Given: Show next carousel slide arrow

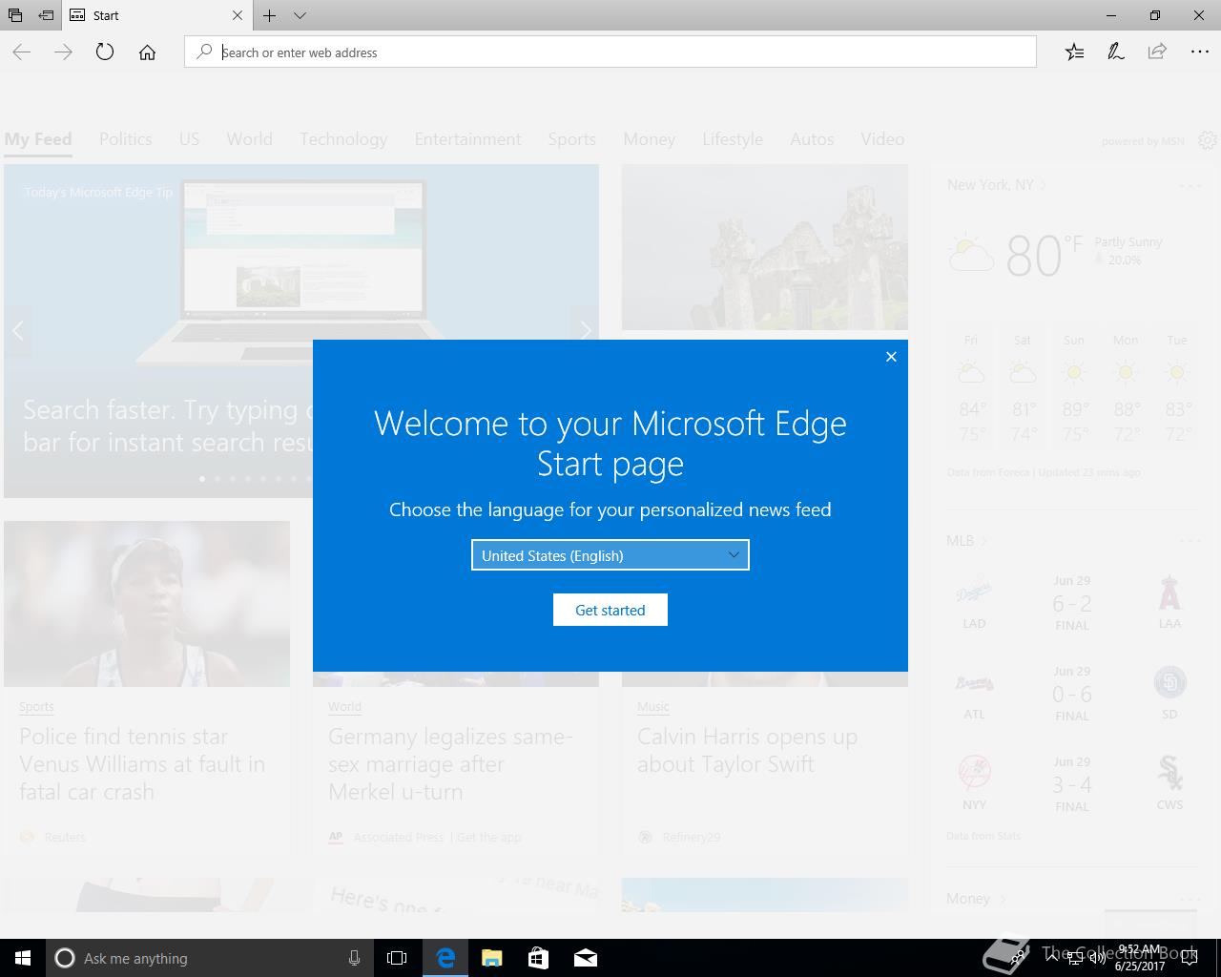Looking at the screenshot, I should 585,331.
